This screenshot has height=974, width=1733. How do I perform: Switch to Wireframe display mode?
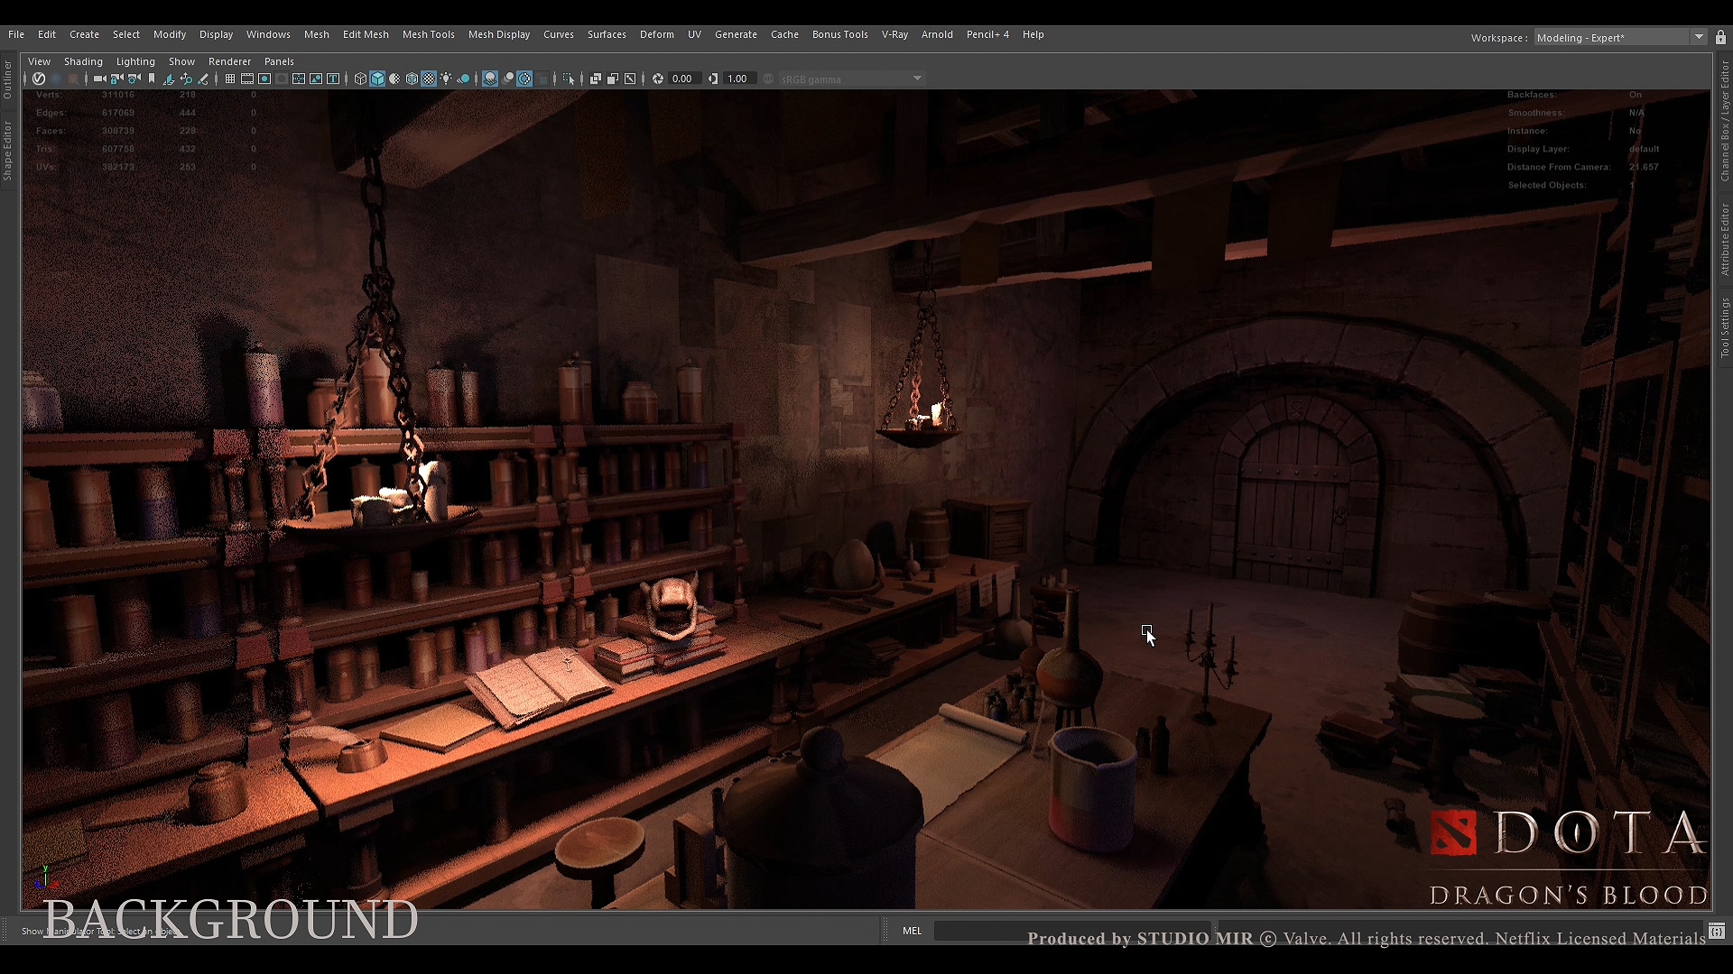coord(360,78)
